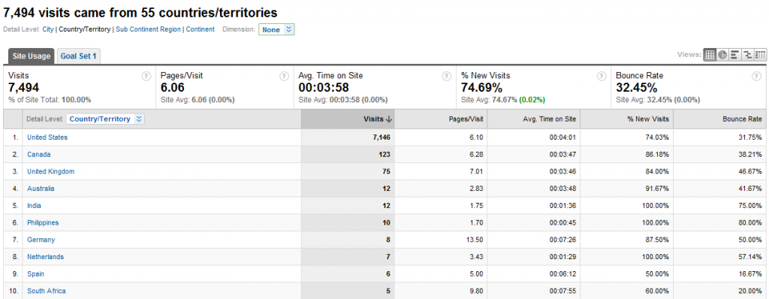Change detail level to Sub Continent Region

[x=148, y=29]
